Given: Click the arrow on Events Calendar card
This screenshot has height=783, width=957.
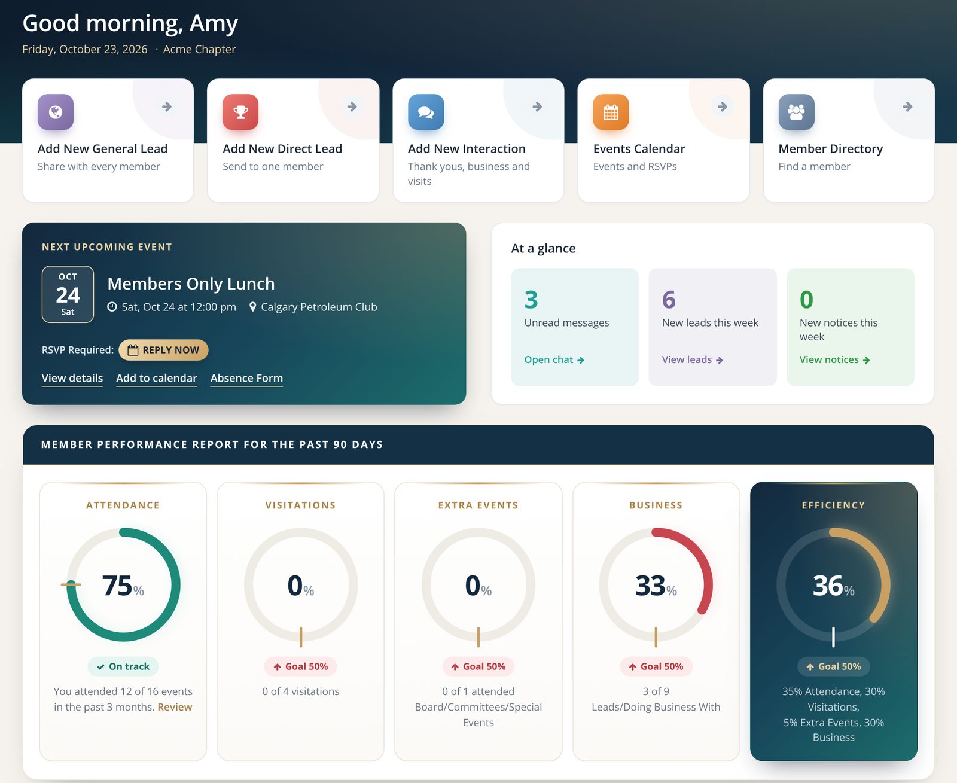Looking at the screenshot, I should coord(723,106).
